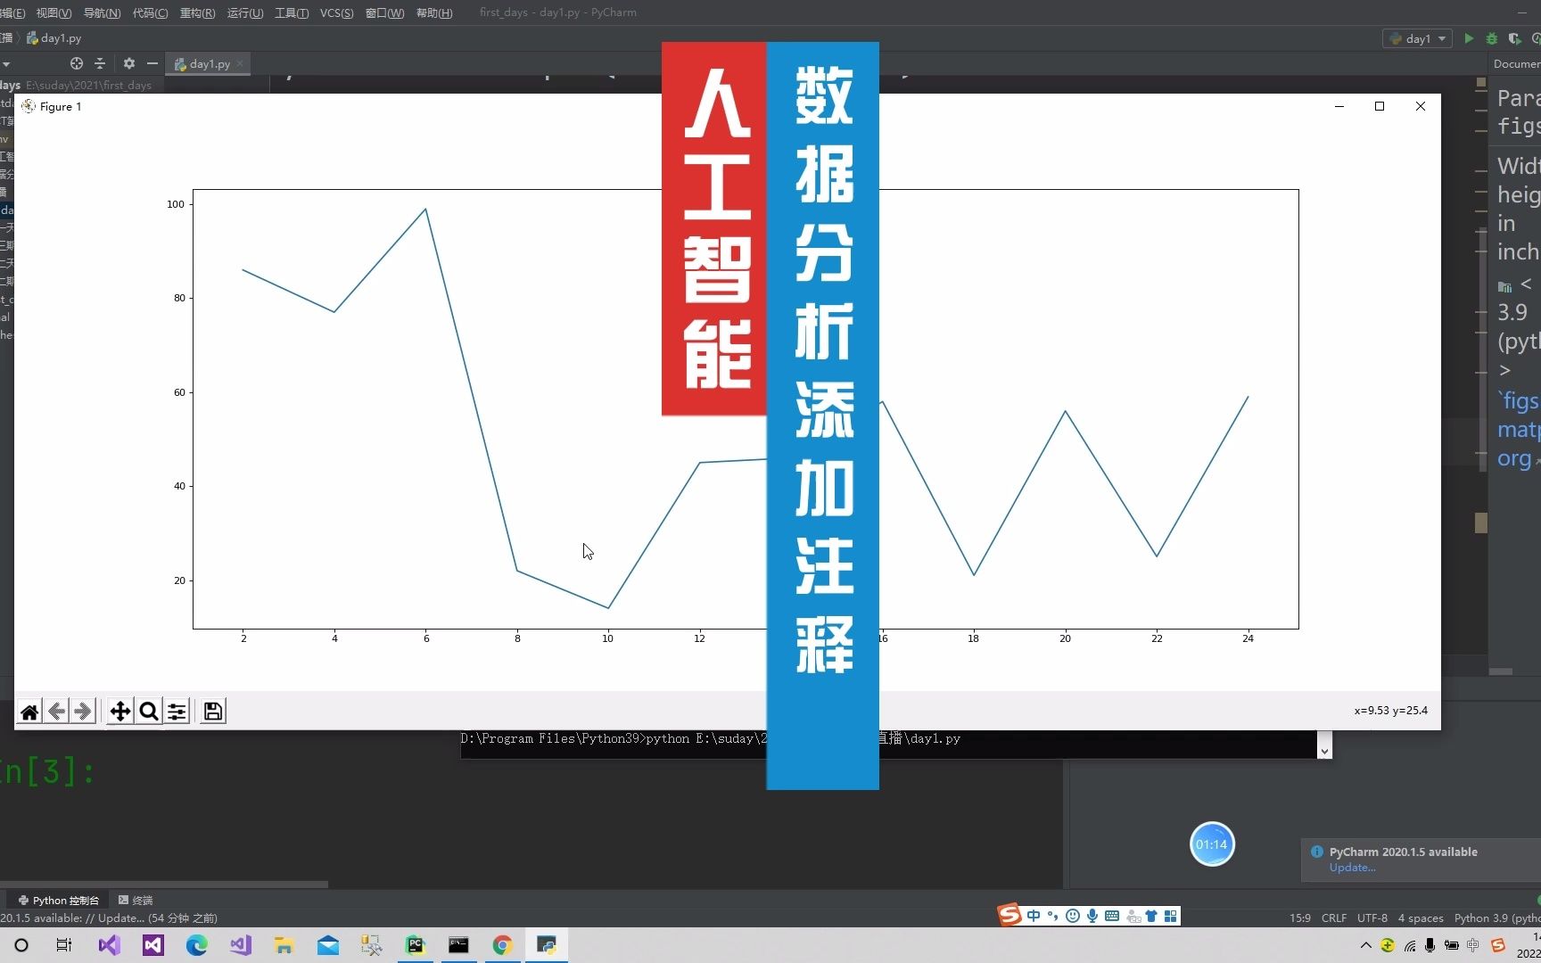Image resolution: width=1541 pixels, height=963 pixels.
Task: Switch to 终端 terminal tab
Action: coord(136,900)
